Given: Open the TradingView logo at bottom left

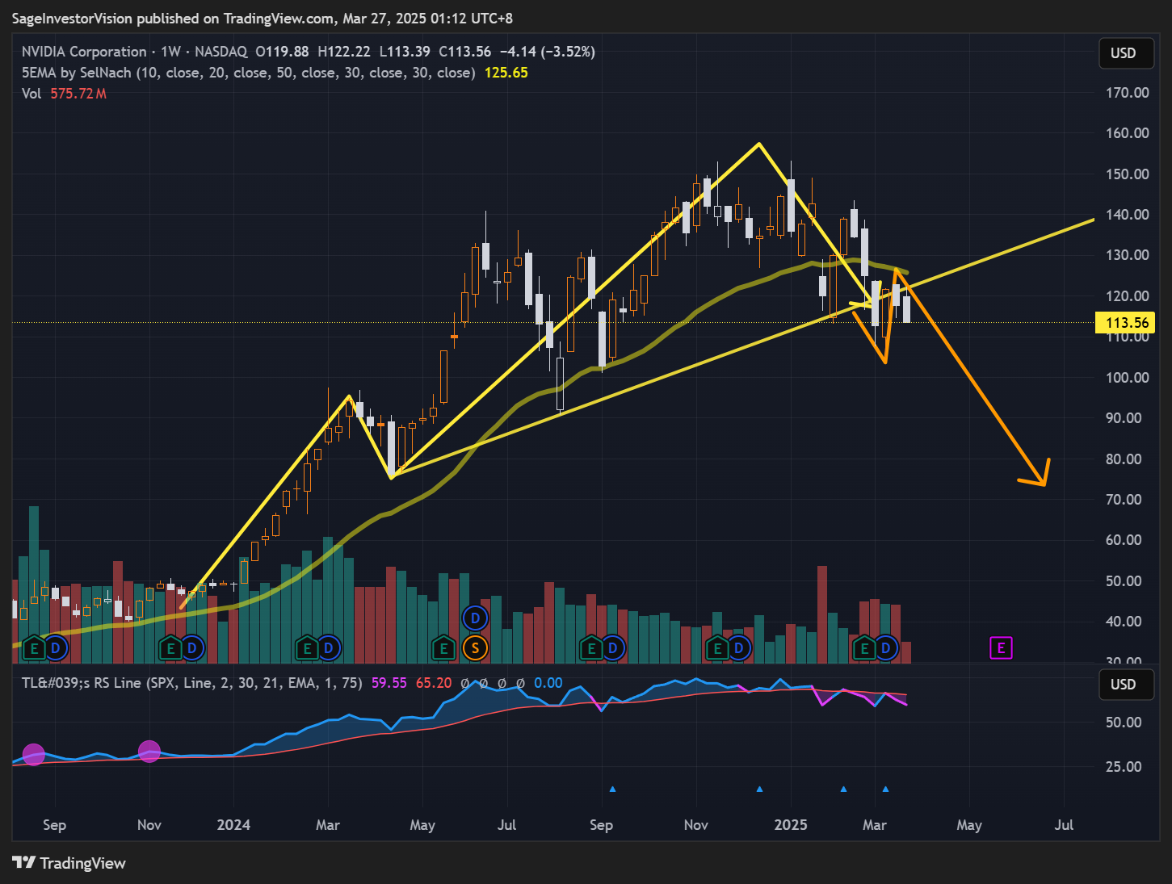Looking at the screenshot, I should [69, 863].
